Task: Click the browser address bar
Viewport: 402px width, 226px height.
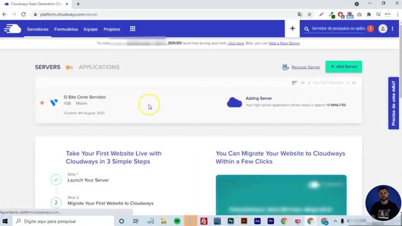Action: pyautogui.click(x=164, y=14)
